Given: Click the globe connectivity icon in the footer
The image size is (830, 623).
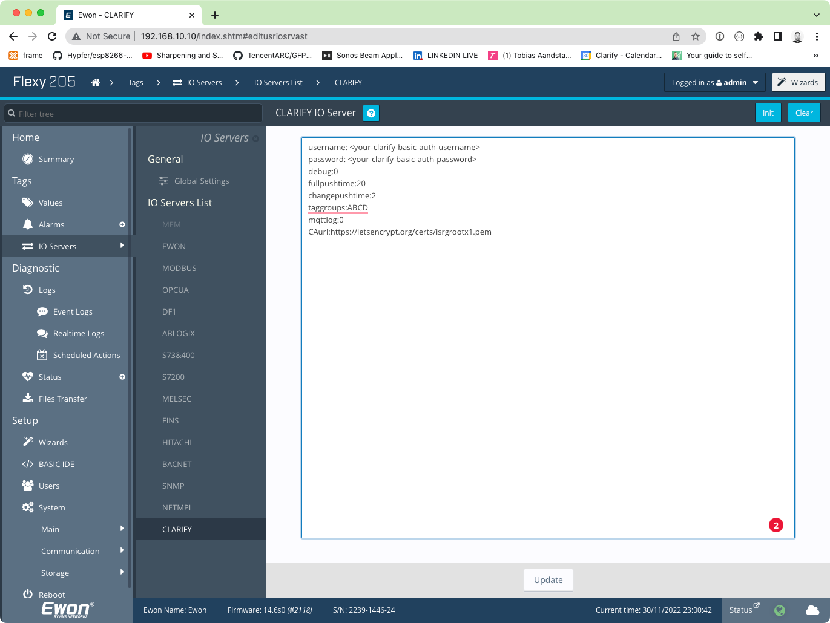Looking at the screenshot, I should 780,610.
